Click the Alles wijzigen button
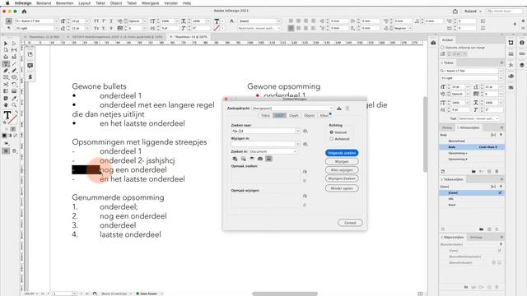The height and width of the screenshot is (296, 527). pyautogui.click(x=342, y=170)
